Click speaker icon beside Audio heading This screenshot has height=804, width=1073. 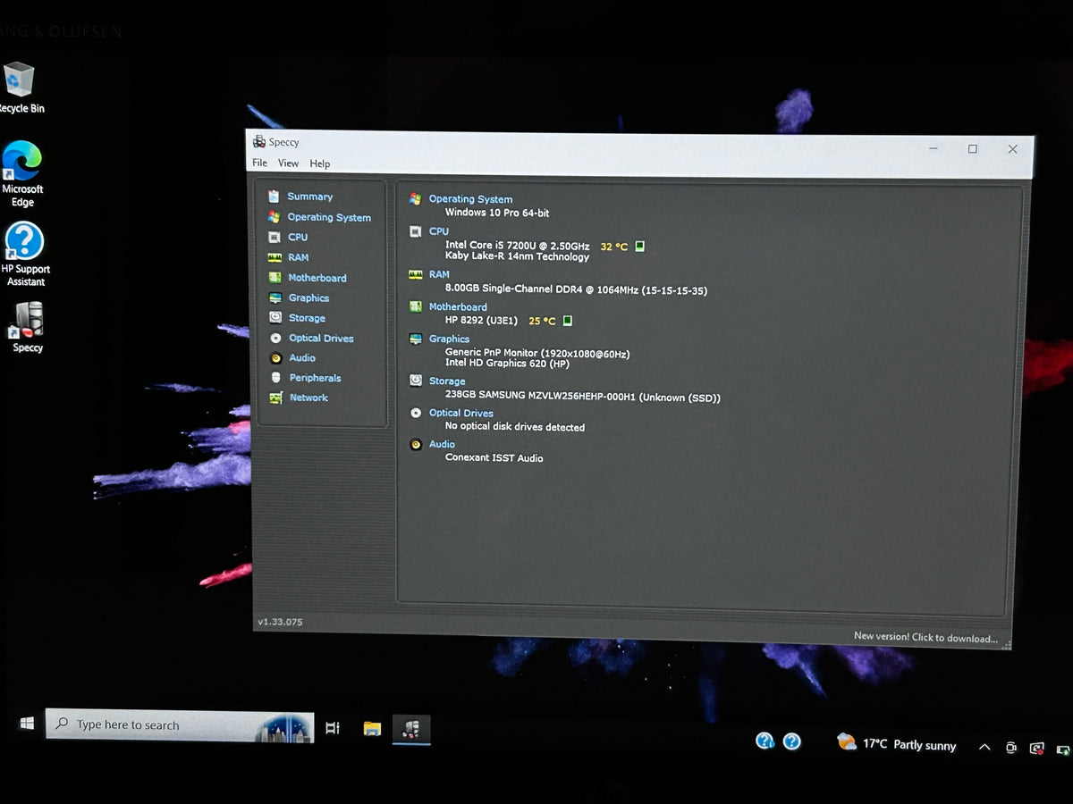(x=415, y=445)
